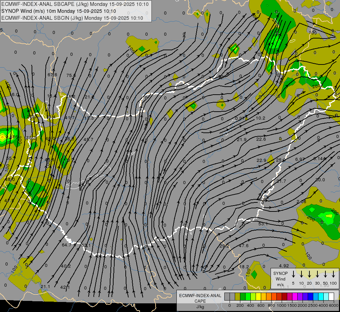Viewport: 340px width, 312px height.
Task: Click the 18.2 grid value on the map
Action: [x=244, y=267]
